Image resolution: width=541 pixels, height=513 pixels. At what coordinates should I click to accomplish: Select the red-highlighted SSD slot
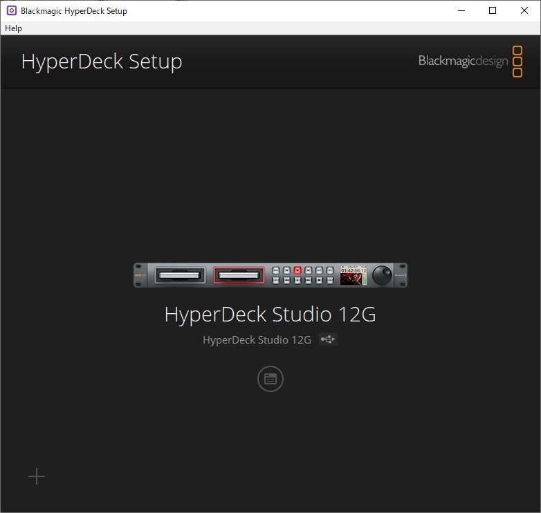[x=239, y=276]
